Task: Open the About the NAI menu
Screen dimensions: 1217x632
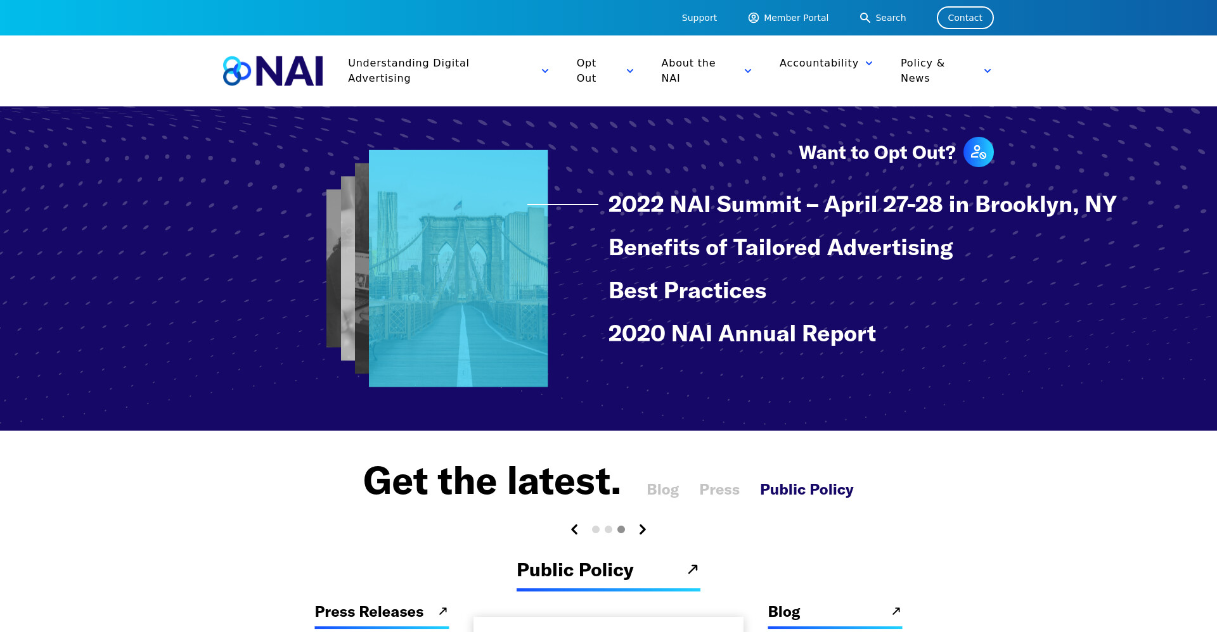Action: (688, 70)
